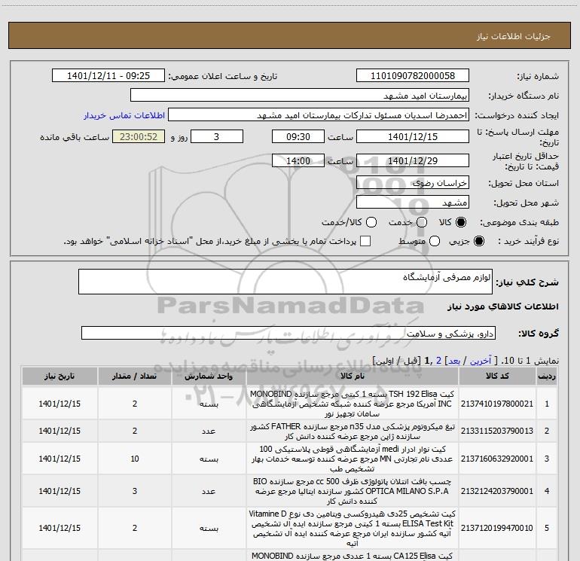Click quantity 3 in row 4
The width and height of the screenshot is (580, 561).
tap(135, 491)
